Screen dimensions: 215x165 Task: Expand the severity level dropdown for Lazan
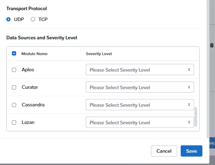[140, 122]
